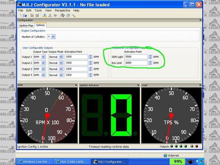Click the wrench tool icon in toolbar
This screenshot has height=165, width=220.
(x=74, y=15)
